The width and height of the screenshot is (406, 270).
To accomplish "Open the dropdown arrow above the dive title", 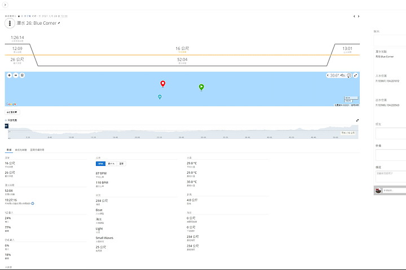I will (19, 16).
